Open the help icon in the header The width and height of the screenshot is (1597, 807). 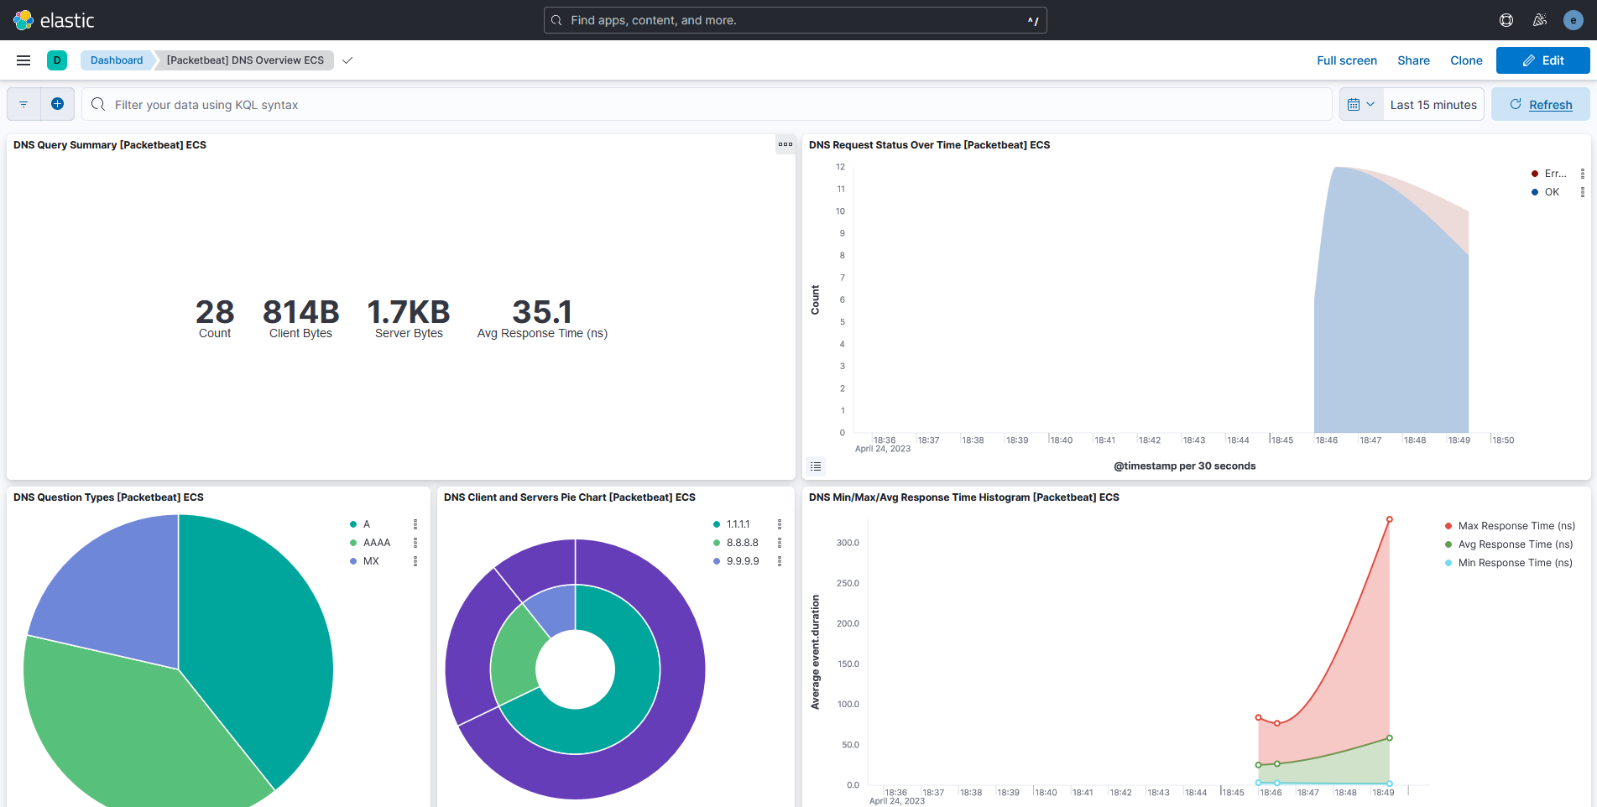point(1506,19)
